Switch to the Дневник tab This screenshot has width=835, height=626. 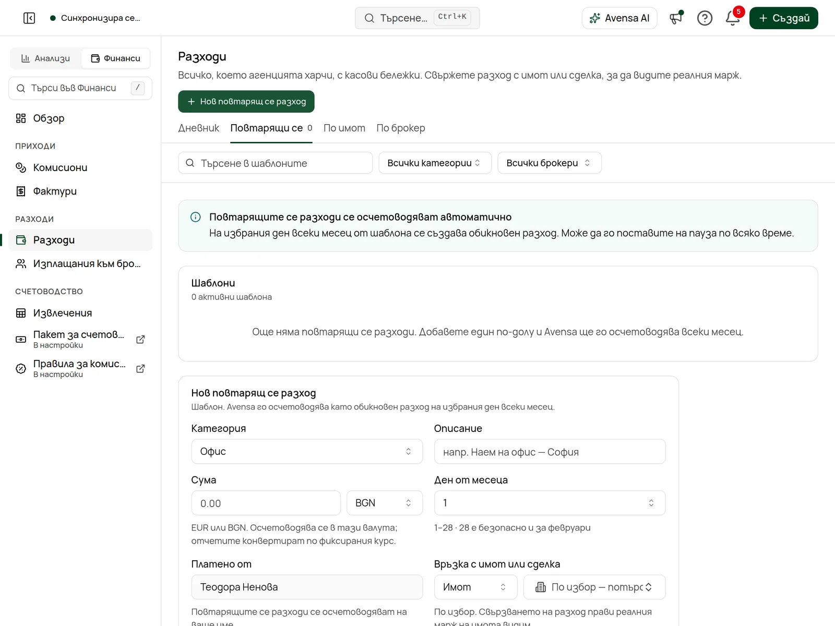coord(199,128)
